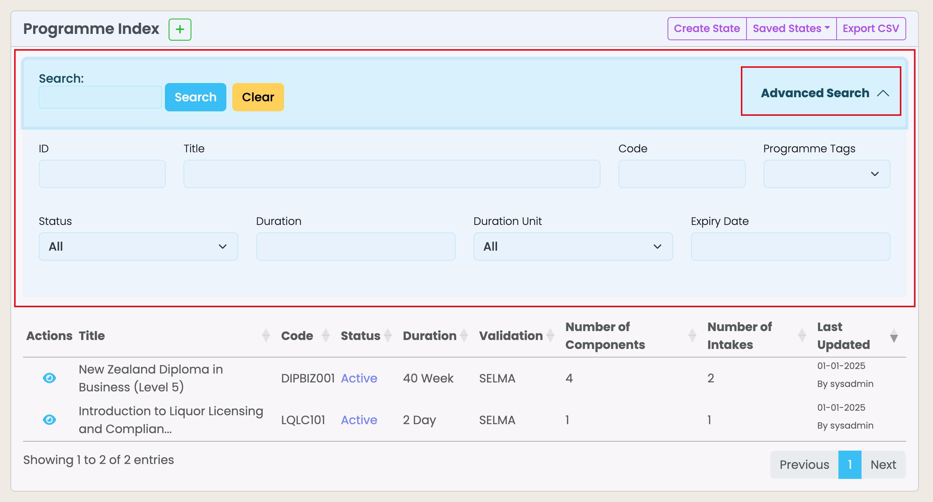The height and width of the screenshot is (502, 933).
Task: Click the LQLC101 code cell
Action: pos(303,420)
